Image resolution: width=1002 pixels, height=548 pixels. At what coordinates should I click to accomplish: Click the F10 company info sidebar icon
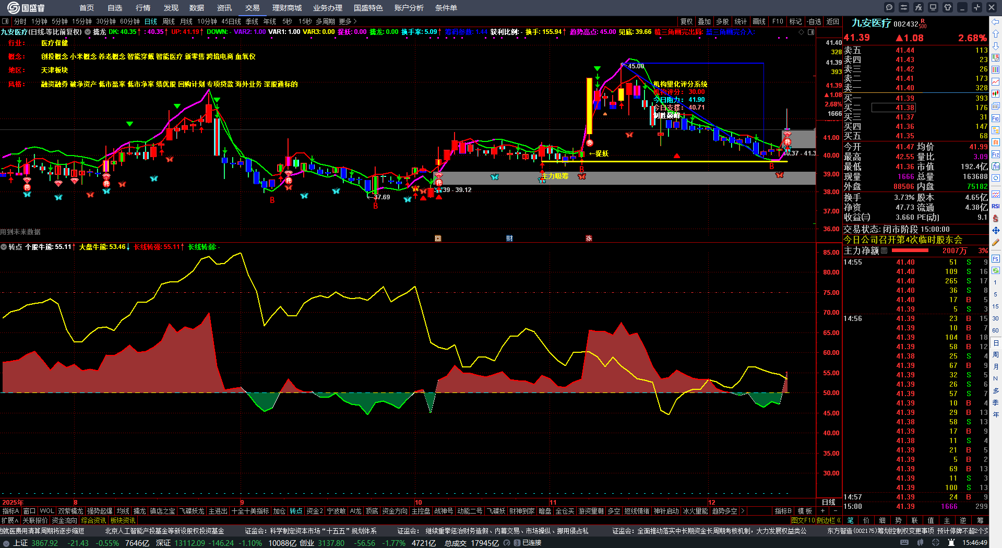[996, 118]
